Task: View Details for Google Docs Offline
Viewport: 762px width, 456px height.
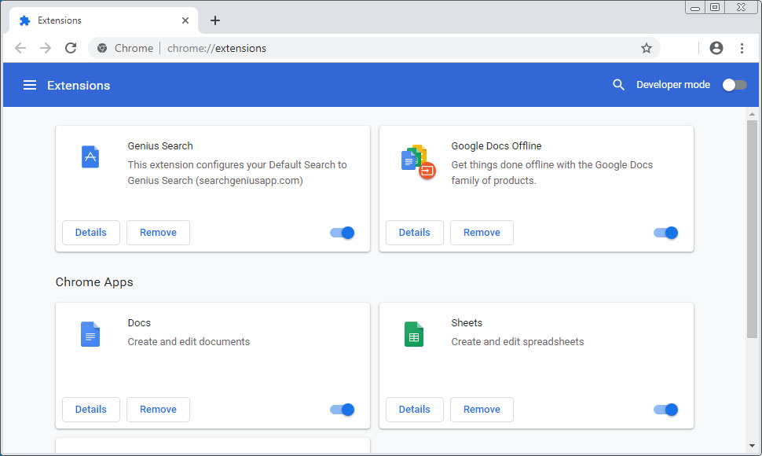Action: coord(414,233)
